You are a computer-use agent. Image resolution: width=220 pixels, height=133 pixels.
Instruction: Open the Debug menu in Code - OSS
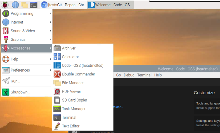129,75
